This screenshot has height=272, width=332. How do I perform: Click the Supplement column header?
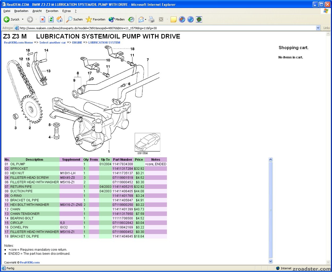71,160
